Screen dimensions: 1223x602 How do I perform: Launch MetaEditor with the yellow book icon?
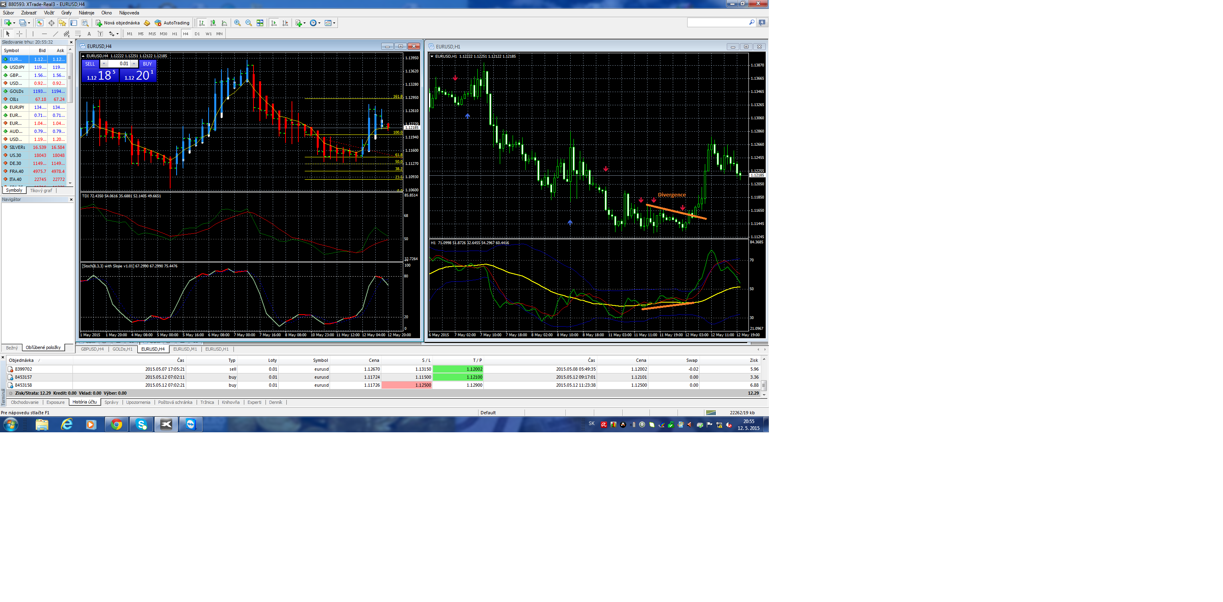point(147,23)
